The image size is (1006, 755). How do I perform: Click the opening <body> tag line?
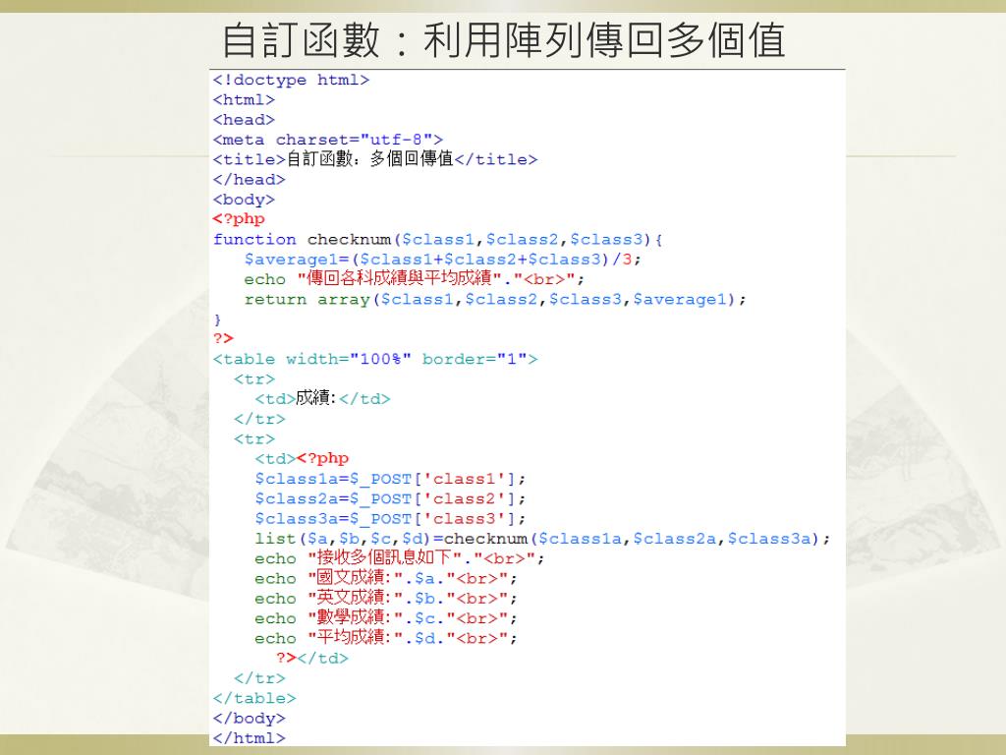[x=244, y=200]
